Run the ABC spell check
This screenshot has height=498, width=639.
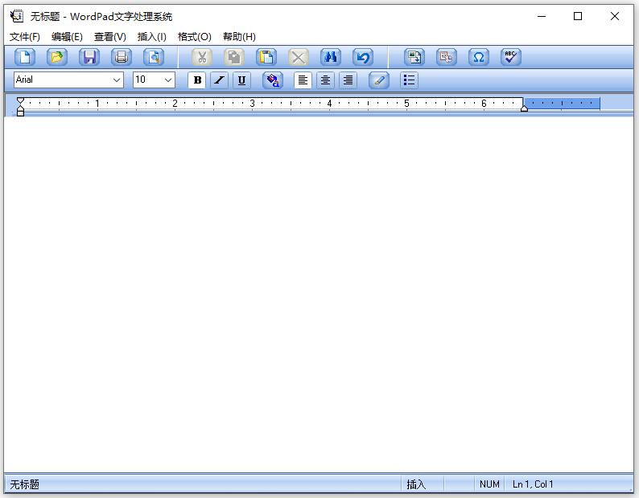point(511,57)
